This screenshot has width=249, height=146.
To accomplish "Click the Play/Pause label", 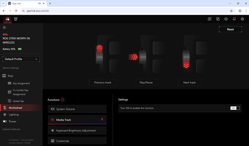I will pyautogui.click(x=146, y=82).
